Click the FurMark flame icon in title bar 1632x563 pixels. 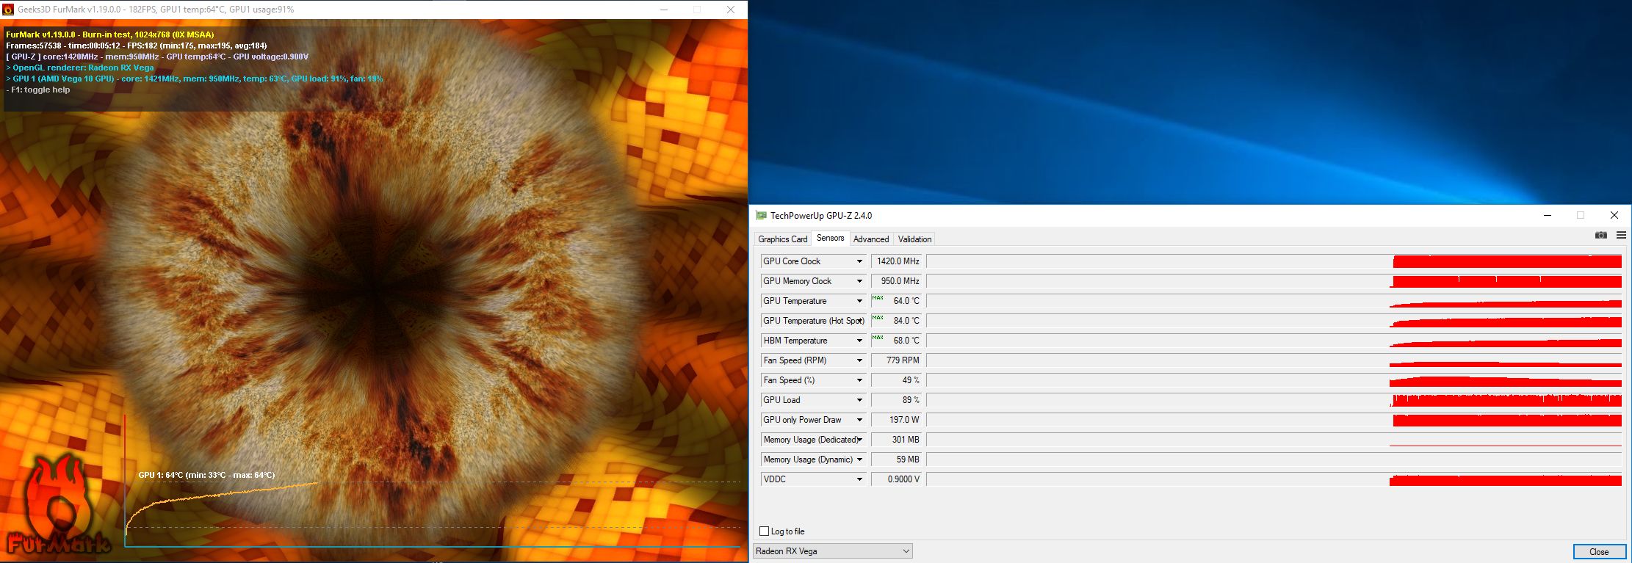tap(8, 10)
